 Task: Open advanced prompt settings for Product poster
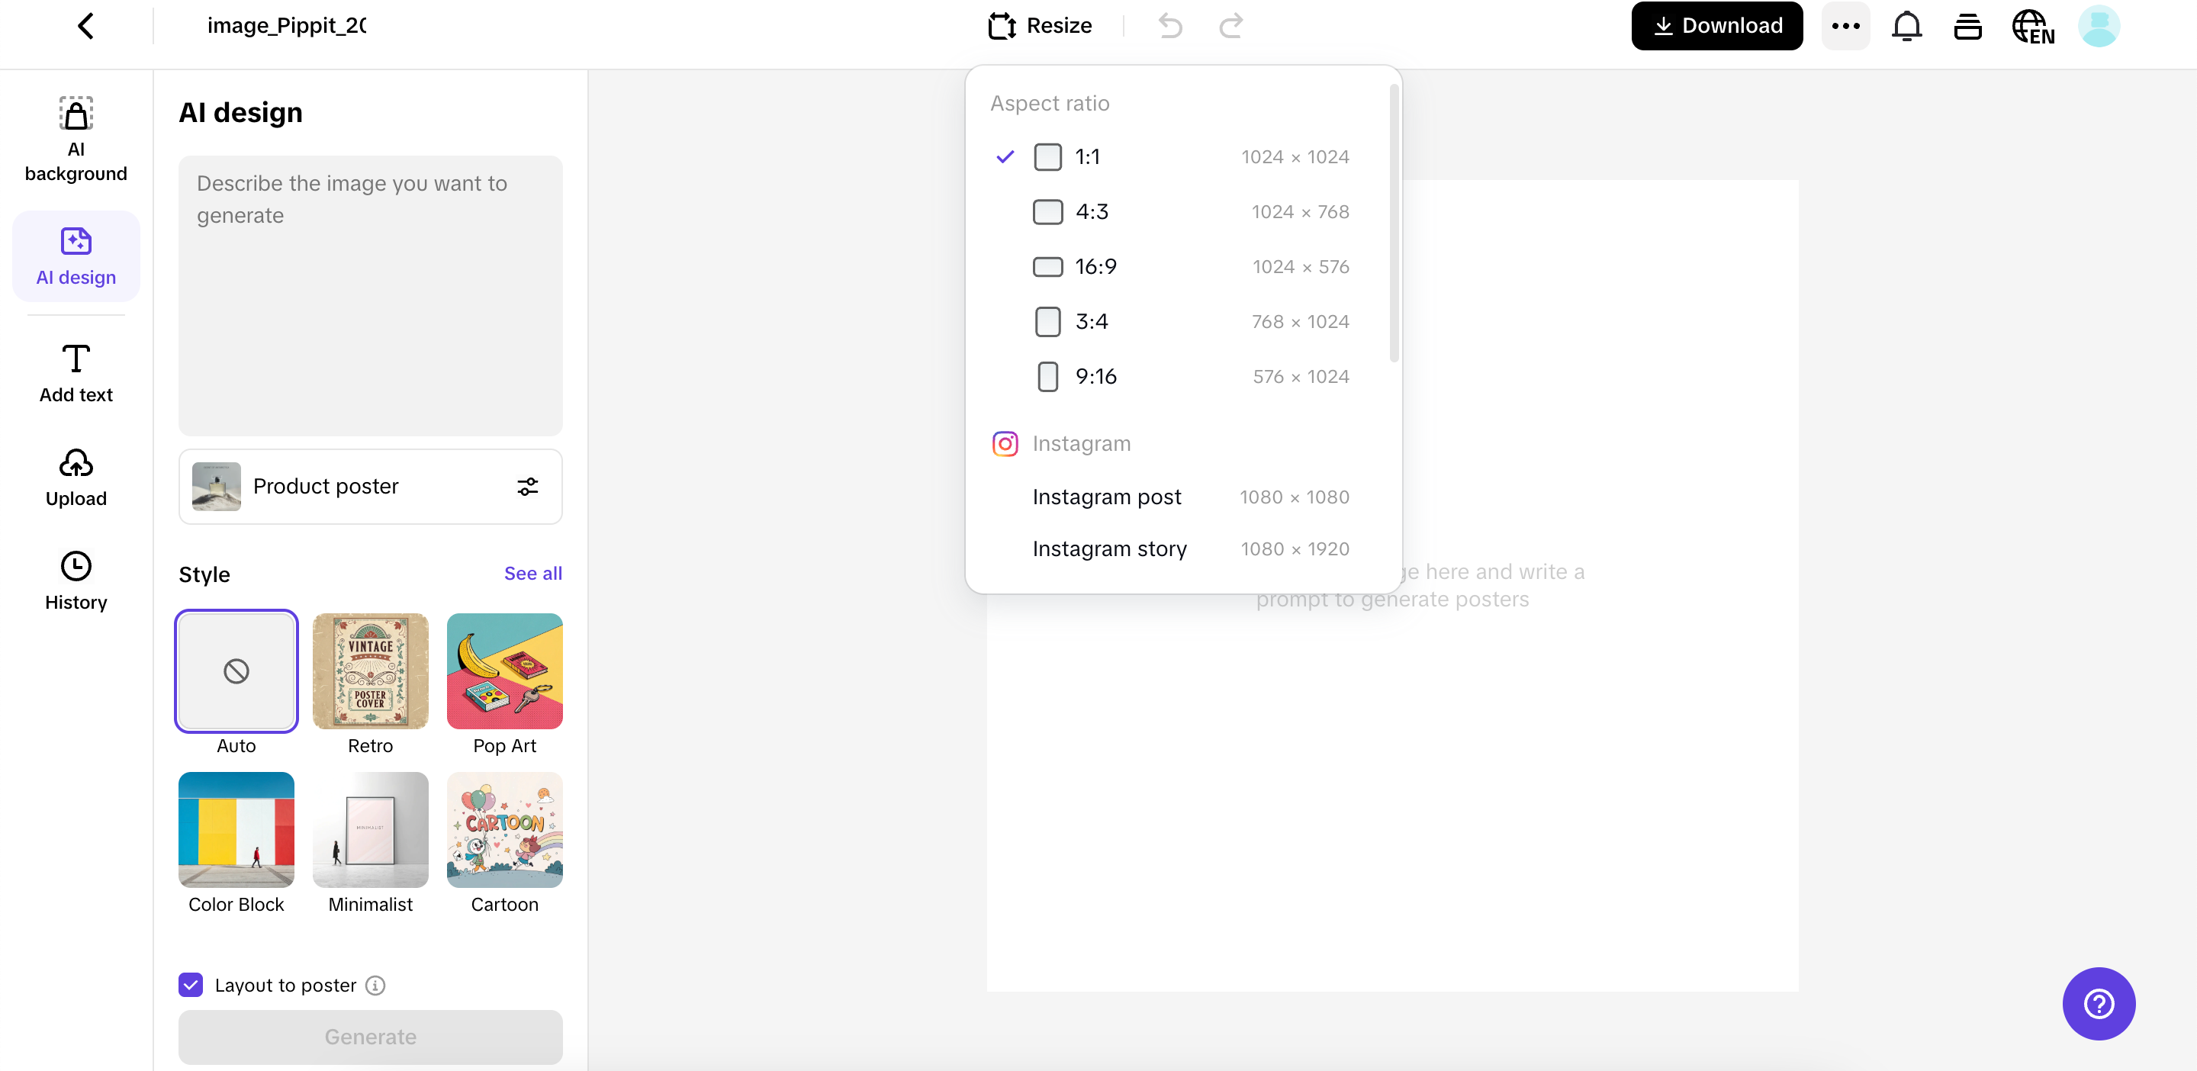(x=527, y=486)
